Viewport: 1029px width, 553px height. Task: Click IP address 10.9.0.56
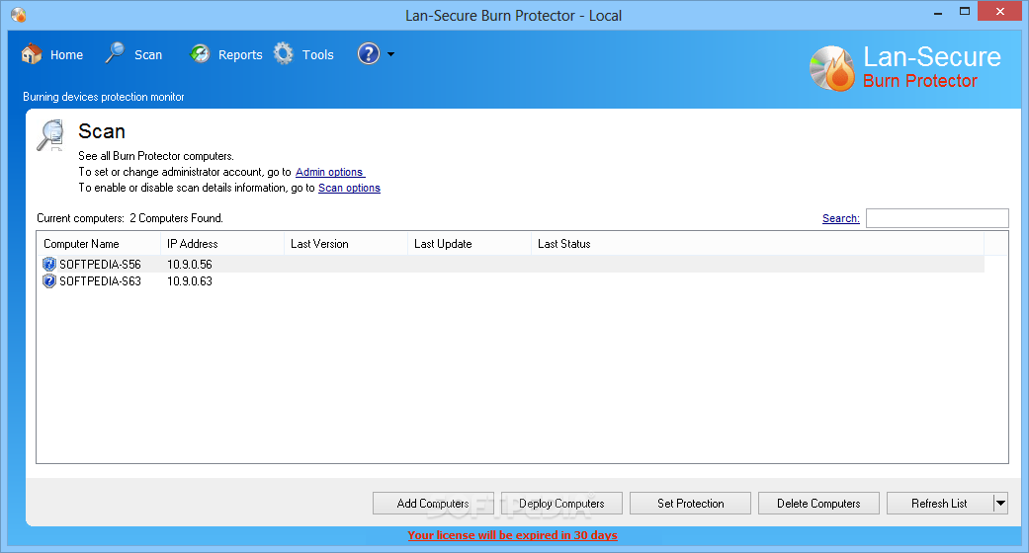190,265
